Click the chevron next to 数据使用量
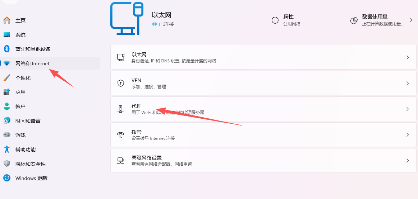This screenshot has width=418, height=199. pos(411,20)
